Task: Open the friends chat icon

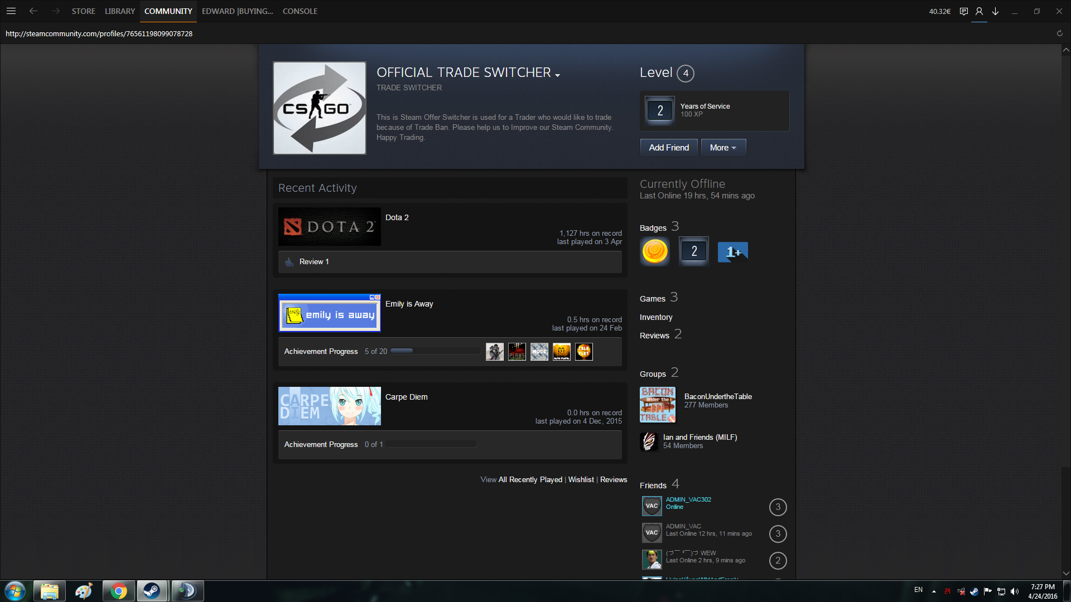Action: tap(963, 11)
